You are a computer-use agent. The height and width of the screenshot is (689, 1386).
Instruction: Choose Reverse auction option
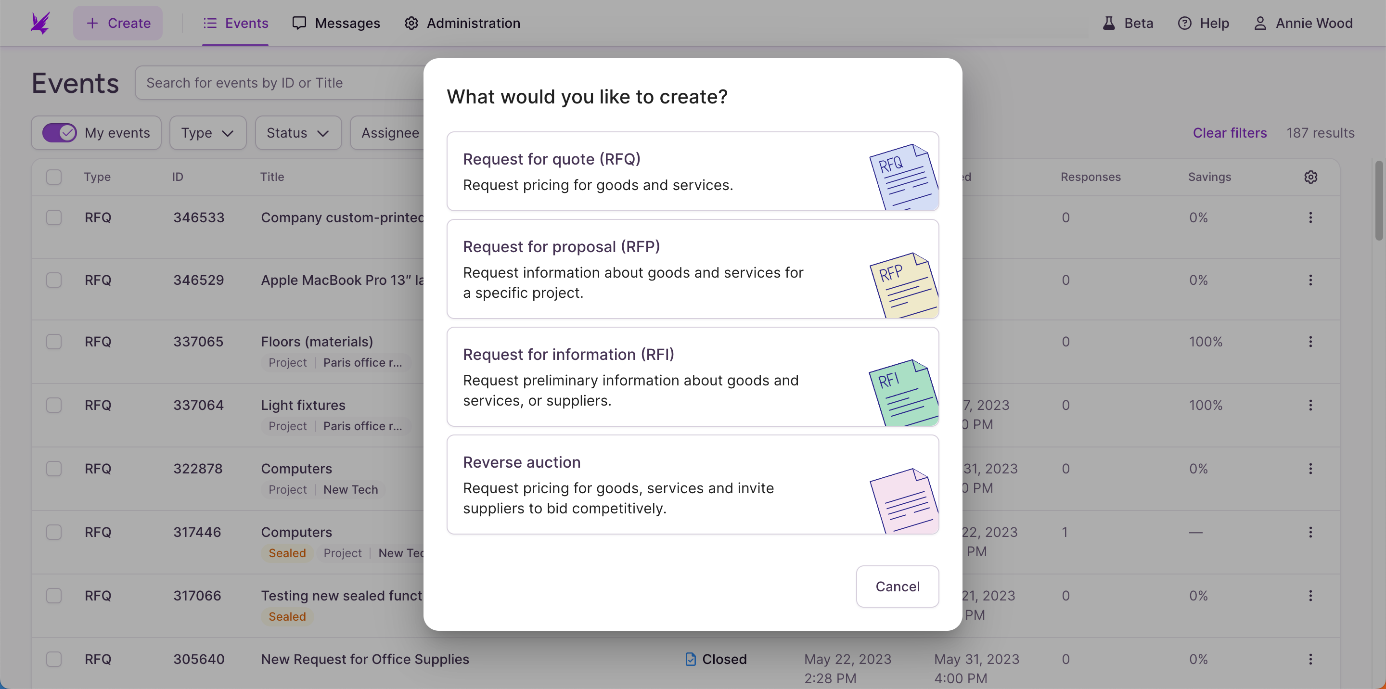coord(693,485)
